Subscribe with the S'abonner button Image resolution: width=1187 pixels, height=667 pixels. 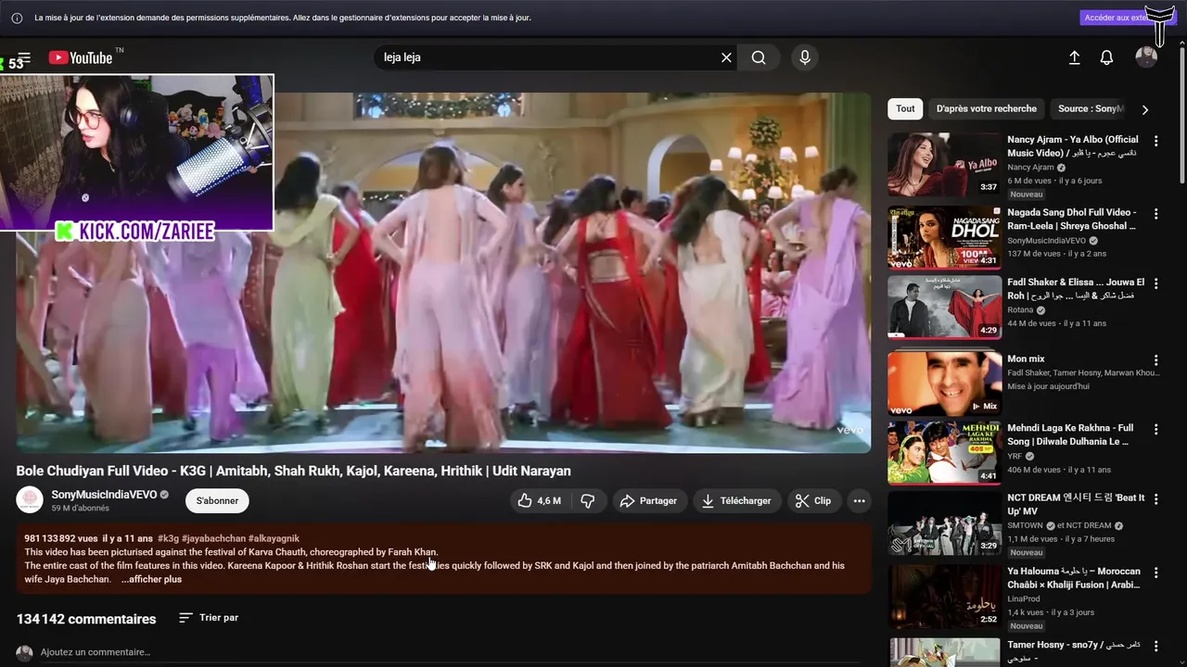coord(217,500)
